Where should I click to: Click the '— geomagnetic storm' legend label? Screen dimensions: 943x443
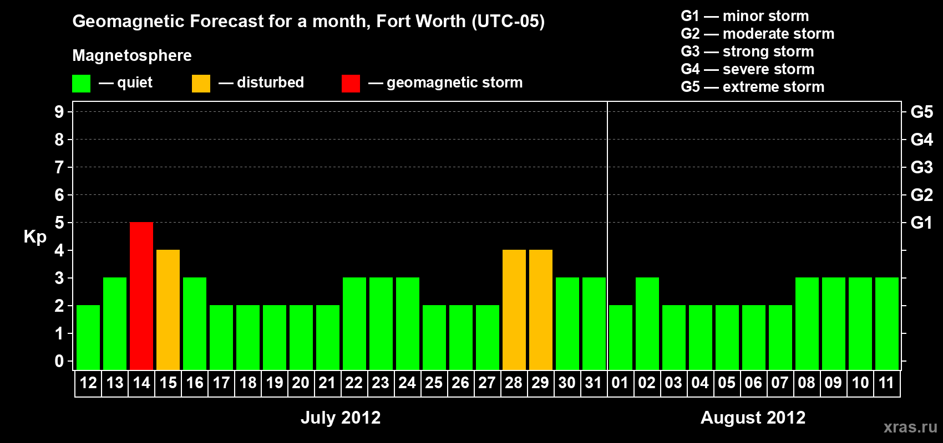pos(445,83)
